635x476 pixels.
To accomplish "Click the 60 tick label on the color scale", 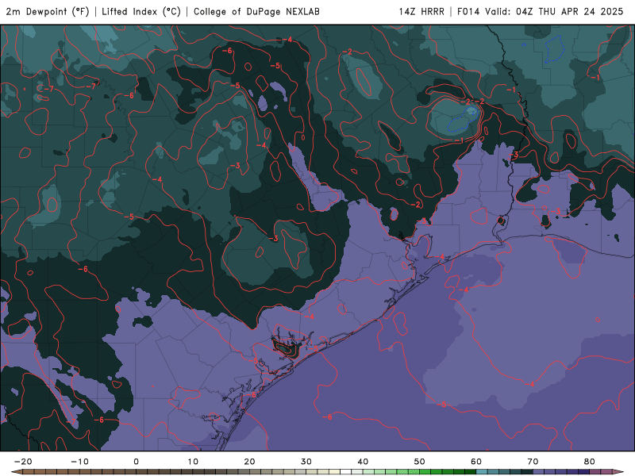I will (476, 462).
